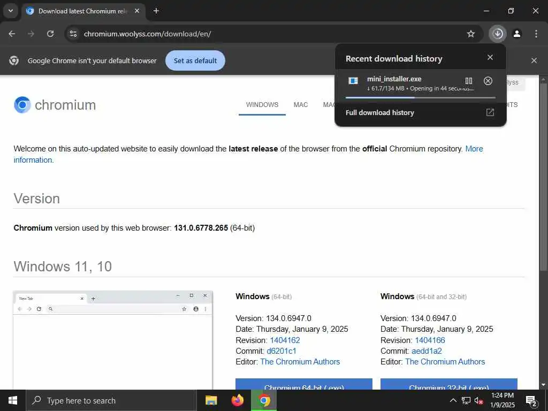This screenshot has height=411, width=548.
Task: Dismiss the default browser infobar
Action: click(x=534, y=60)
